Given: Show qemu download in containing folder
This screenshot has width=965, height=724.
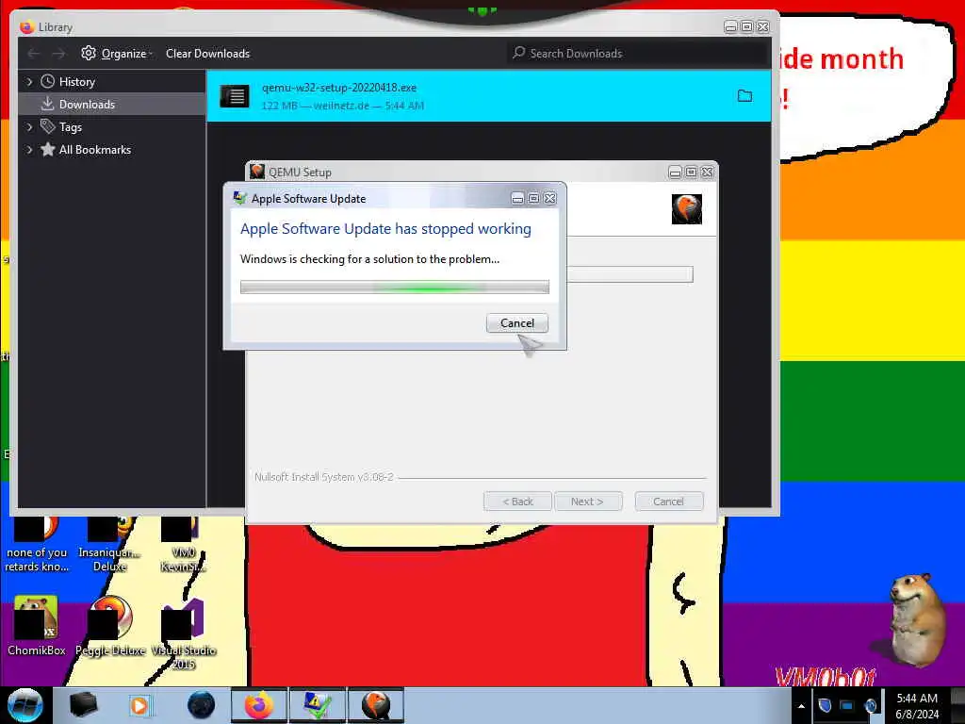Looking at the screenshot, I should pyautogui.click(x=744, y=96).
